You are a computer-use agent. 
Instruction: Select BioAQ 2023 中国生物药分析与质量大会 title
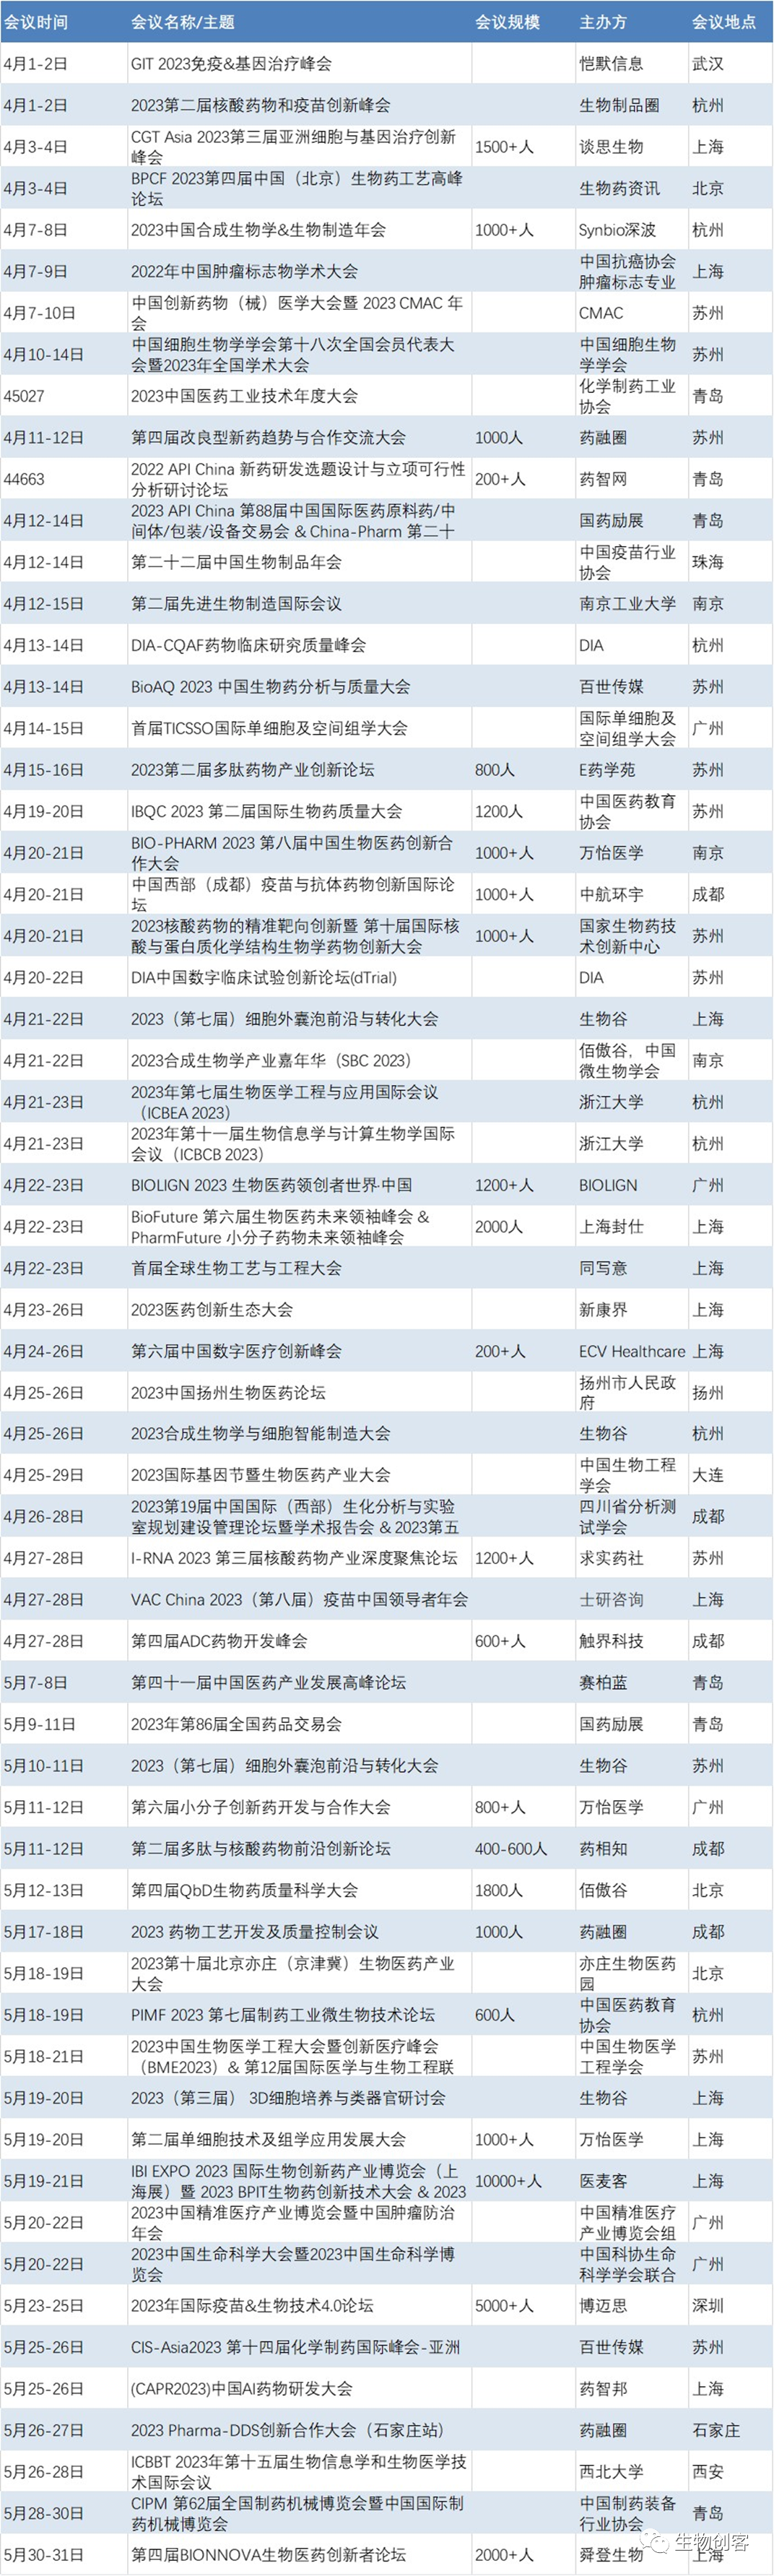270,687
